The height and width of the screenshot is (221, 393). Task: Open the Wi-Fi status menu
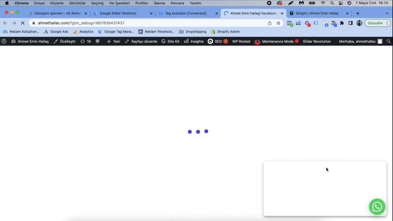pyautogui.click(x=323, y=3)
